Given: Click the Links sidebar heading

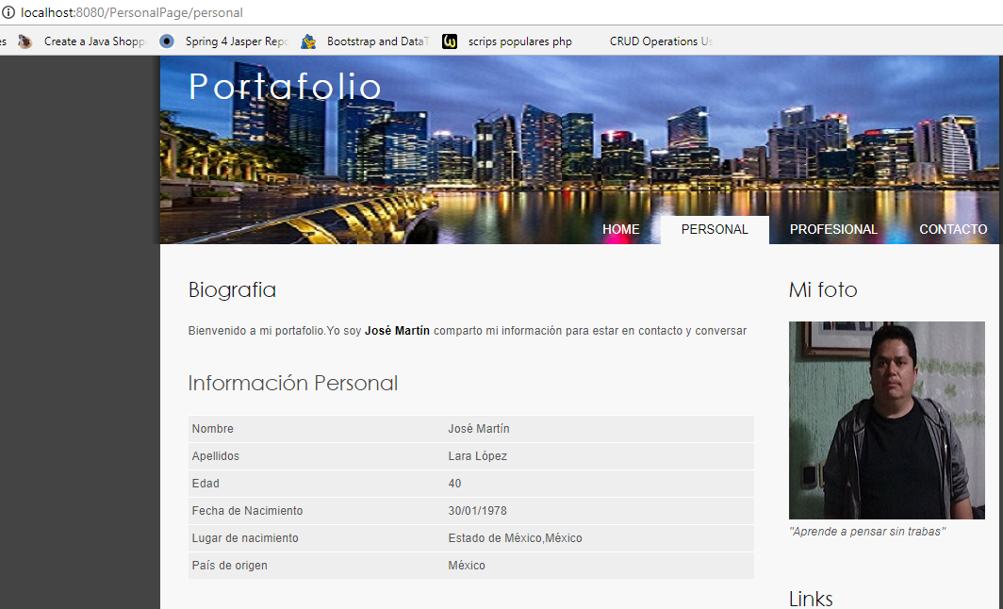Looking at the screenshot, I should click(x=811, y=598).
